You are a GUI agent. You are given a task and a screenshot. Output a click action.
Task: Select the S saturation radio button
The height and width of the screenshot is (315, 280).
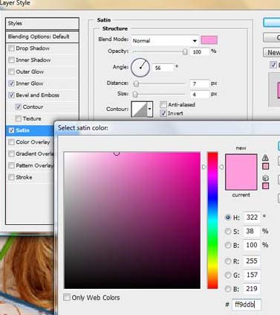(x=228, y=232)
